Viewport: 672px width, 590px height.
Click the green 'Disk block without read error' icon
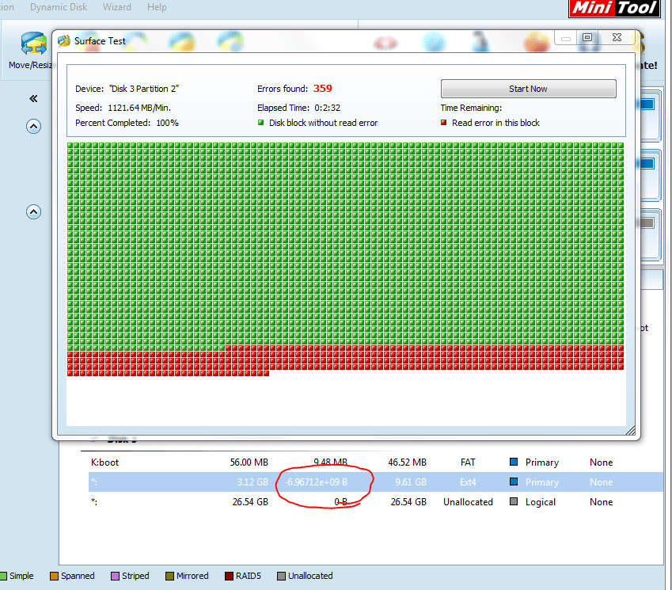[260, 123]
